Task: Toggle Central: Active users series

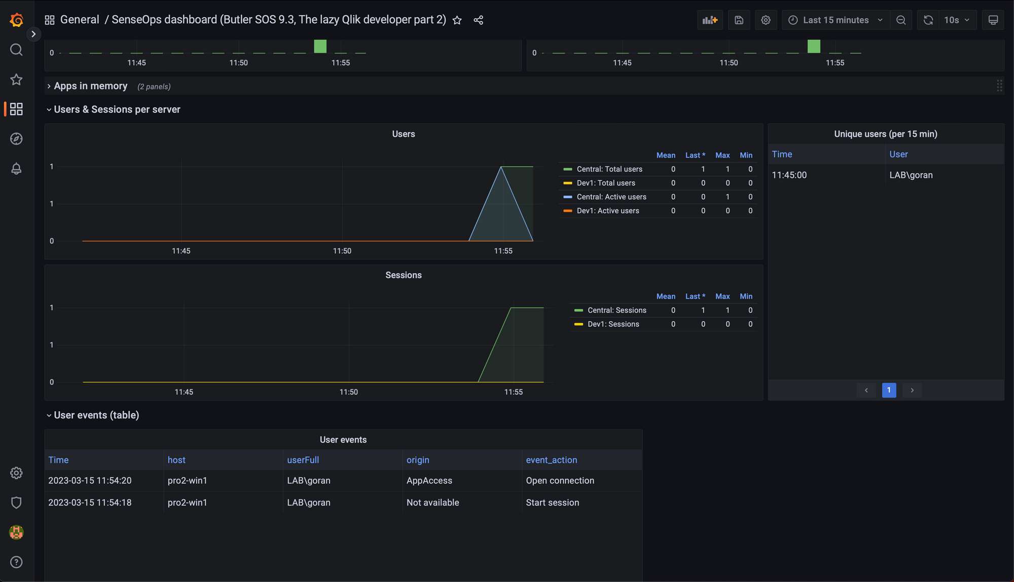Action: (611, 197)
